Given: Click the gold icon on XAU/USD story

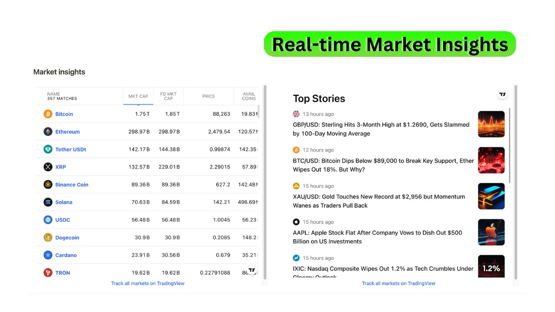Looking at the screenshot, I should 296,186.
